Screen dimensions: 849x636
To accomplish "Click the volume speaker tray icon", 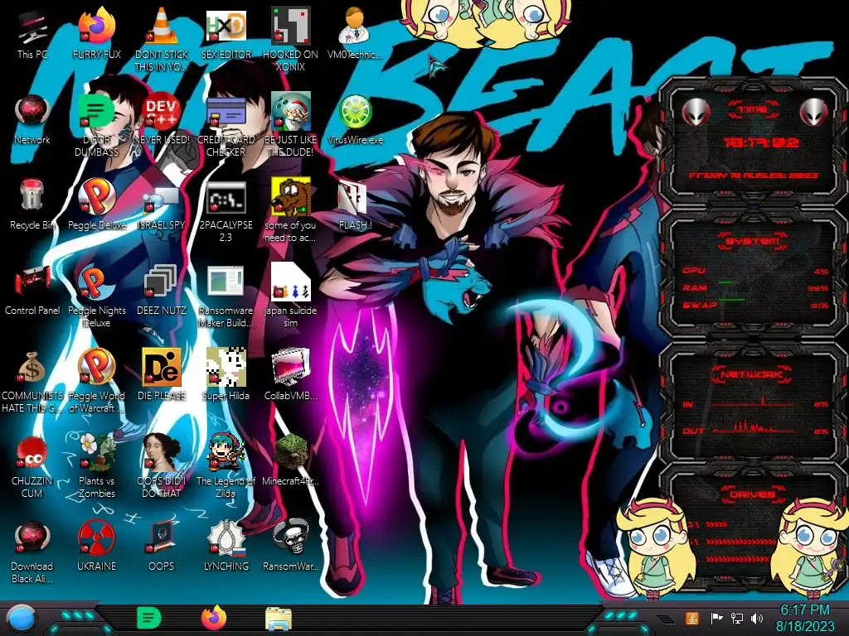I will (756, 618).
